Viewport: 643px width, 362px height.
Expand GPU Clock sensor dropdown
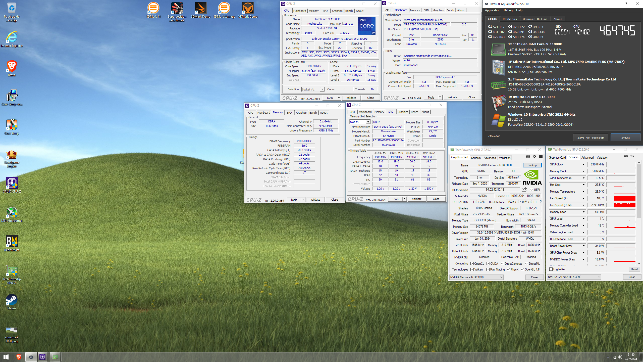coord(583,164)
